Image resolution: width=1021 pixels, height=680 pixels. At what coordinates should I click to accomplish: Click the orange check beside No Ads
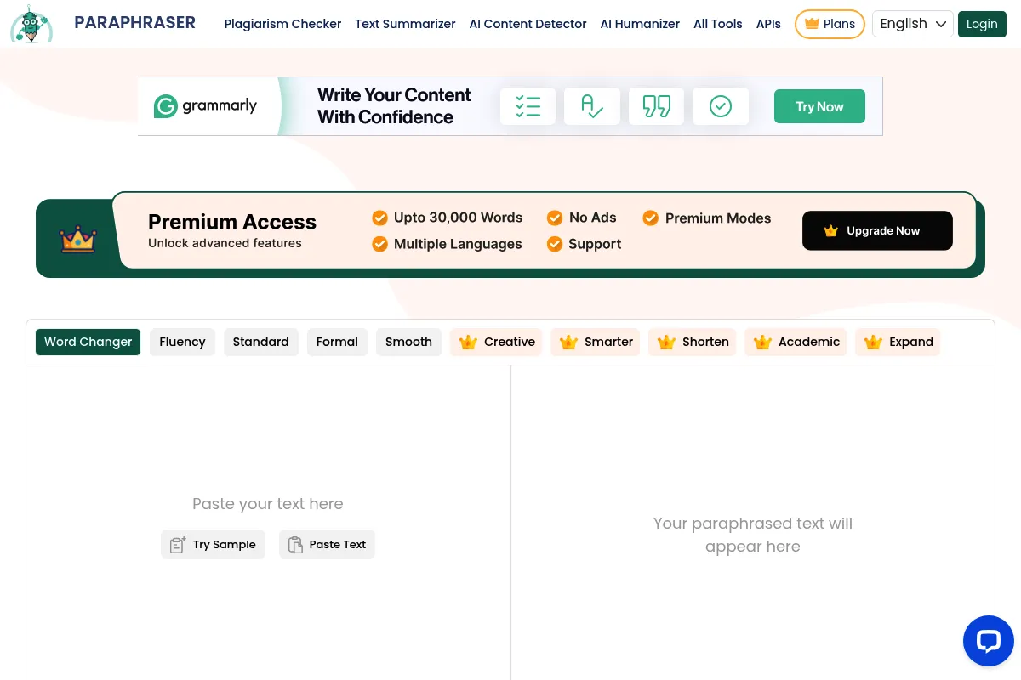click(x=555, y=218)
